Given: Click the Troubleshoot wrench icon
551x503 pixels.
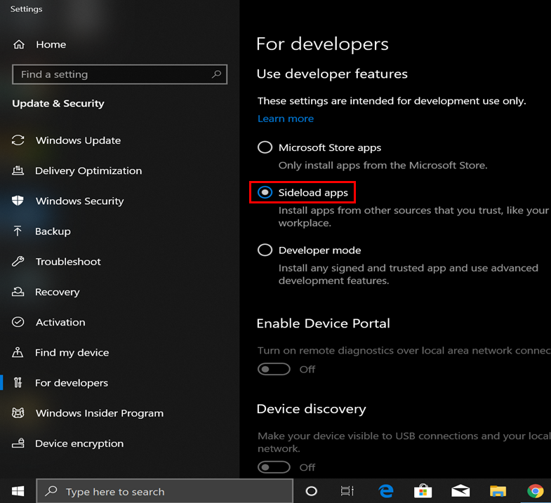Looking at the screenshot, I should click(x=18, y=262).
